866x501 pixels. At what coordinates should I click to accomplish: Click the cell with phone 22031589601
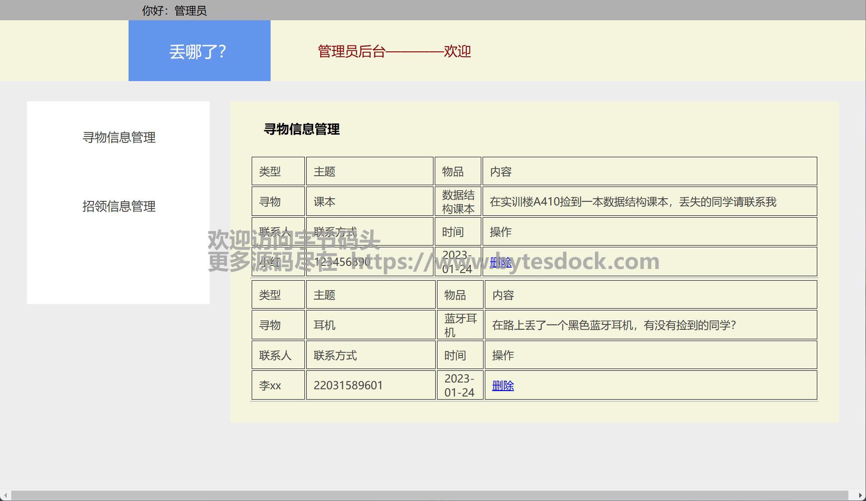(x=348, y=386)
